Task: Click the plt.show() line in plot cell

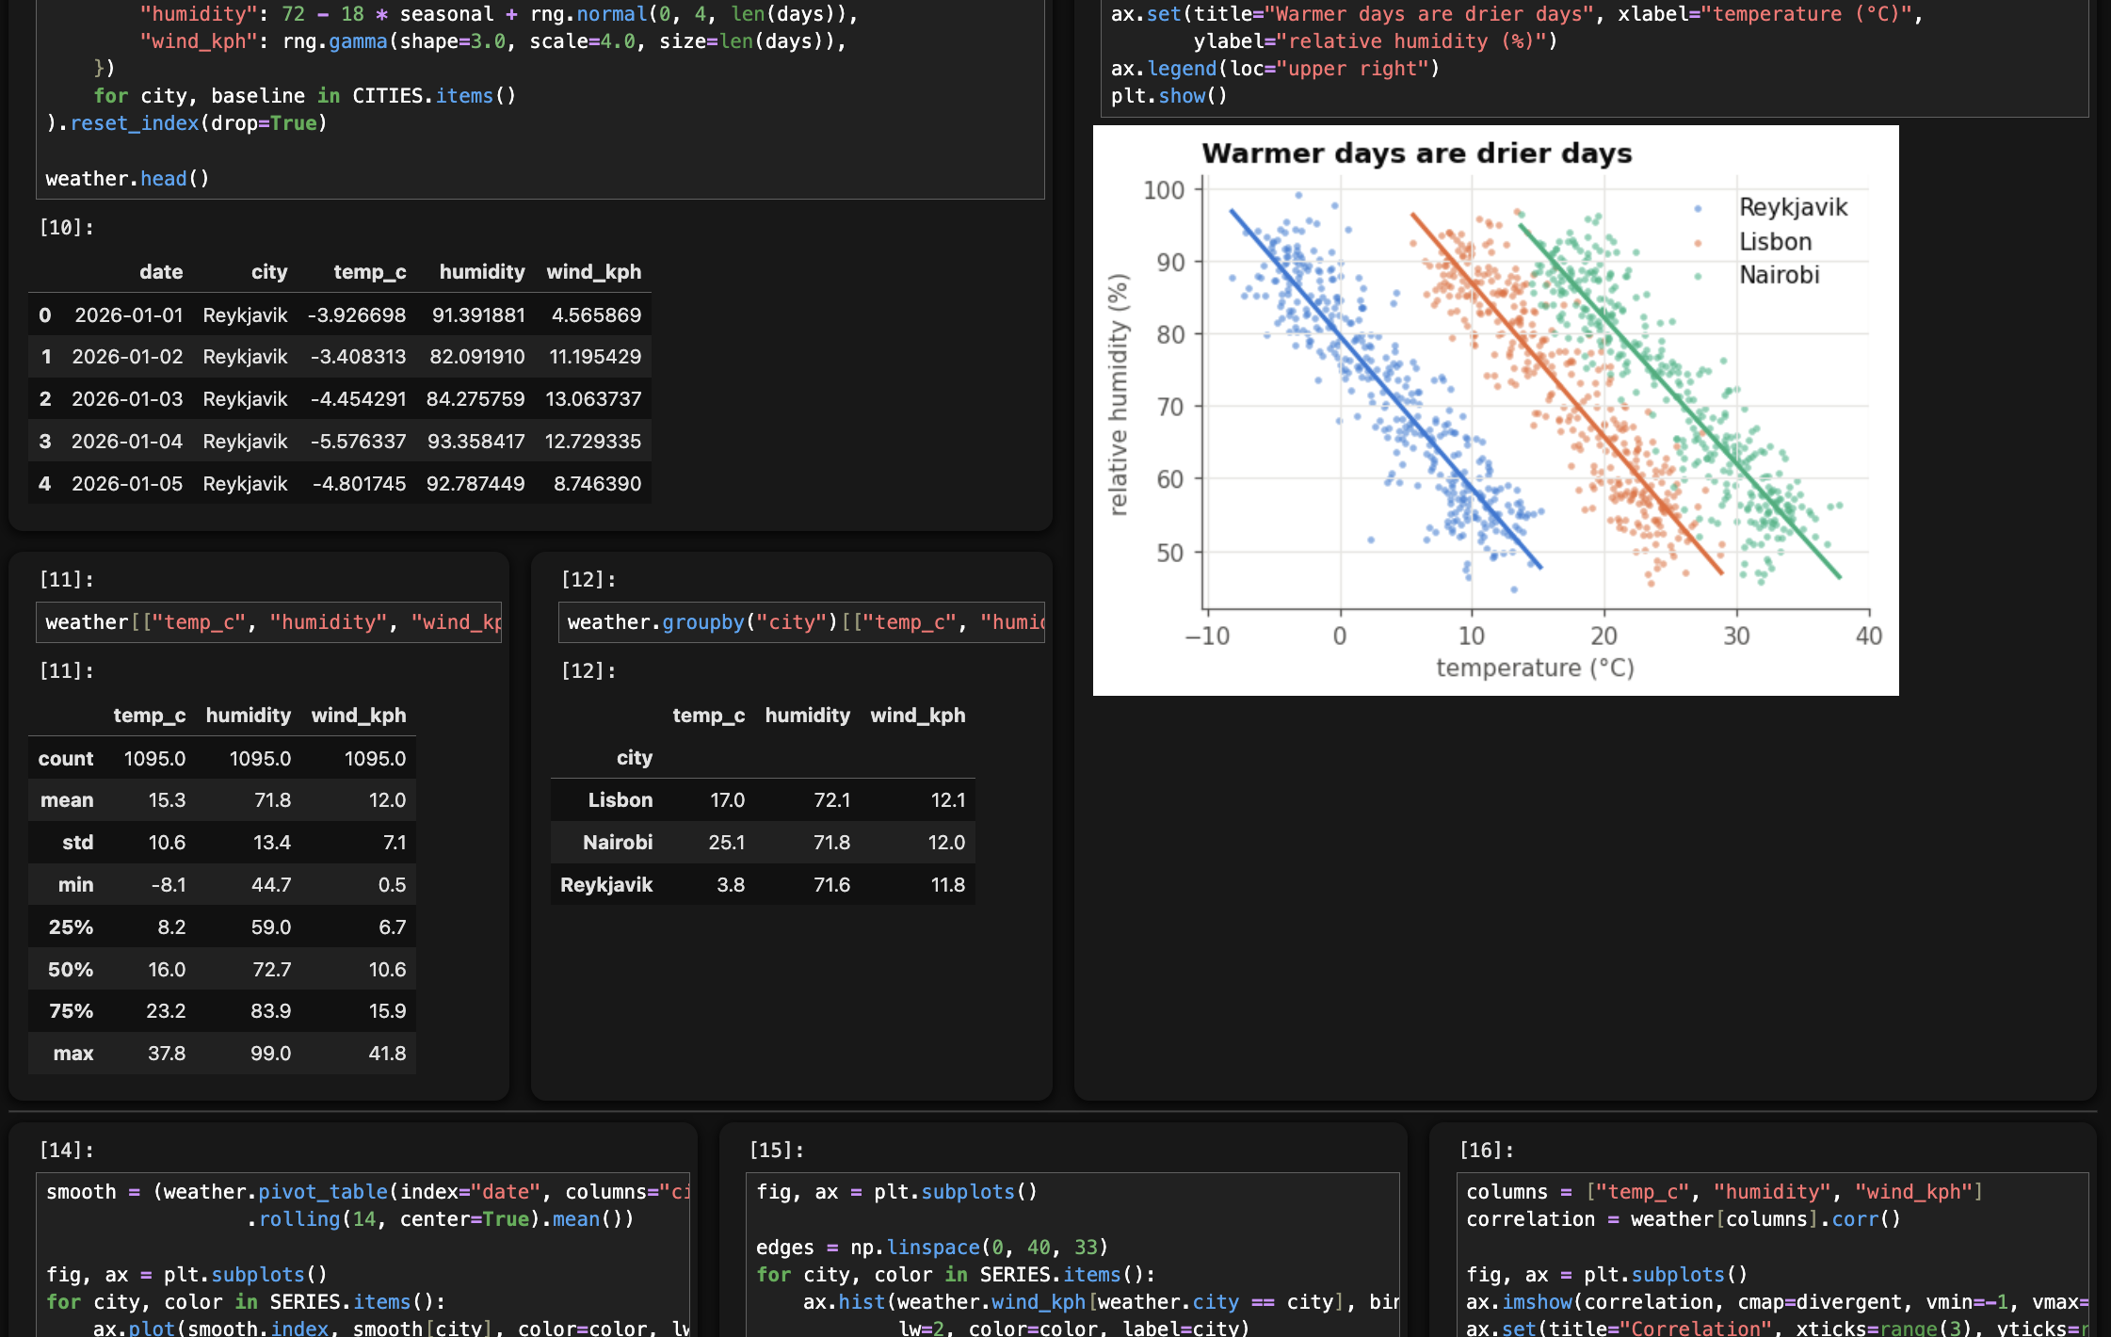Action: point(1169,96)
